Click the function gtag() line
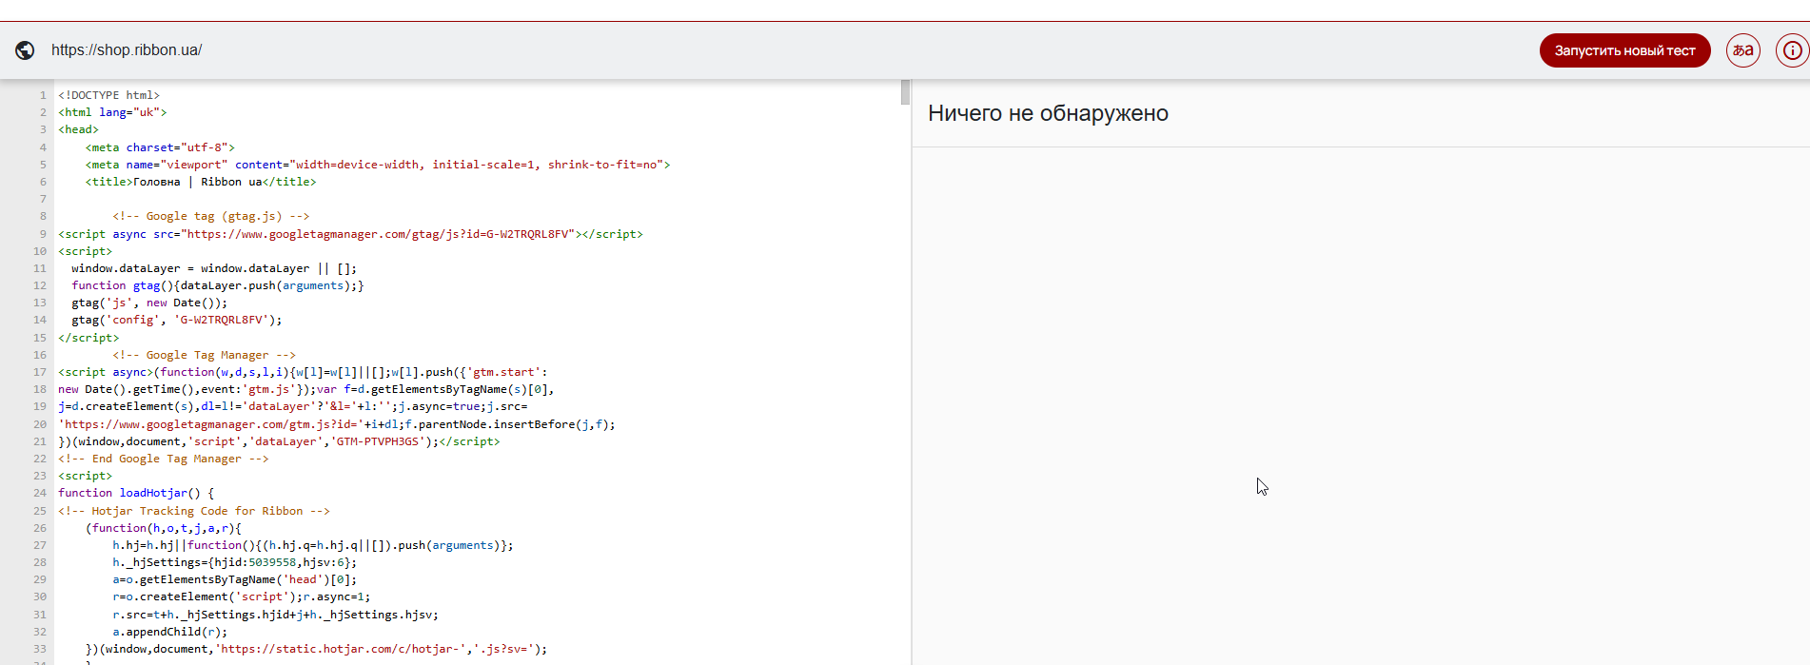The width and height of the screenshot is (1810, 665). pos(217,285)
